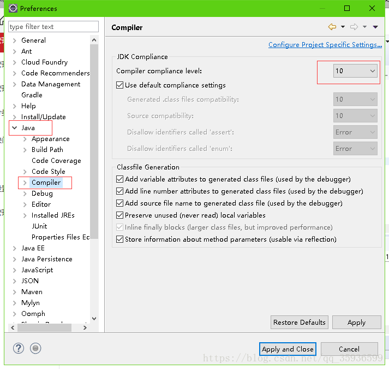Image resolution: width=389 pixels, height=369 pixels.
Task: Click the Cancel button
Action: click(x=349, y=349)
